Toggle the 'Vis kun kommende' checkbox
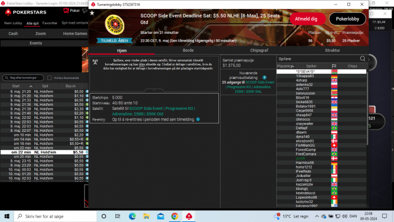The width and height of the screenshot is (394, 222). click(50, 78)
